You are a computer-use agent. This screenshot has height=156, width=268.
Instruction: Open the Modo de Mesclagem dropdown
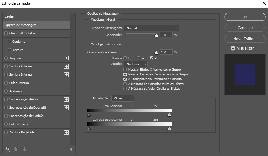pyautogui.click(x=152, y=28)
